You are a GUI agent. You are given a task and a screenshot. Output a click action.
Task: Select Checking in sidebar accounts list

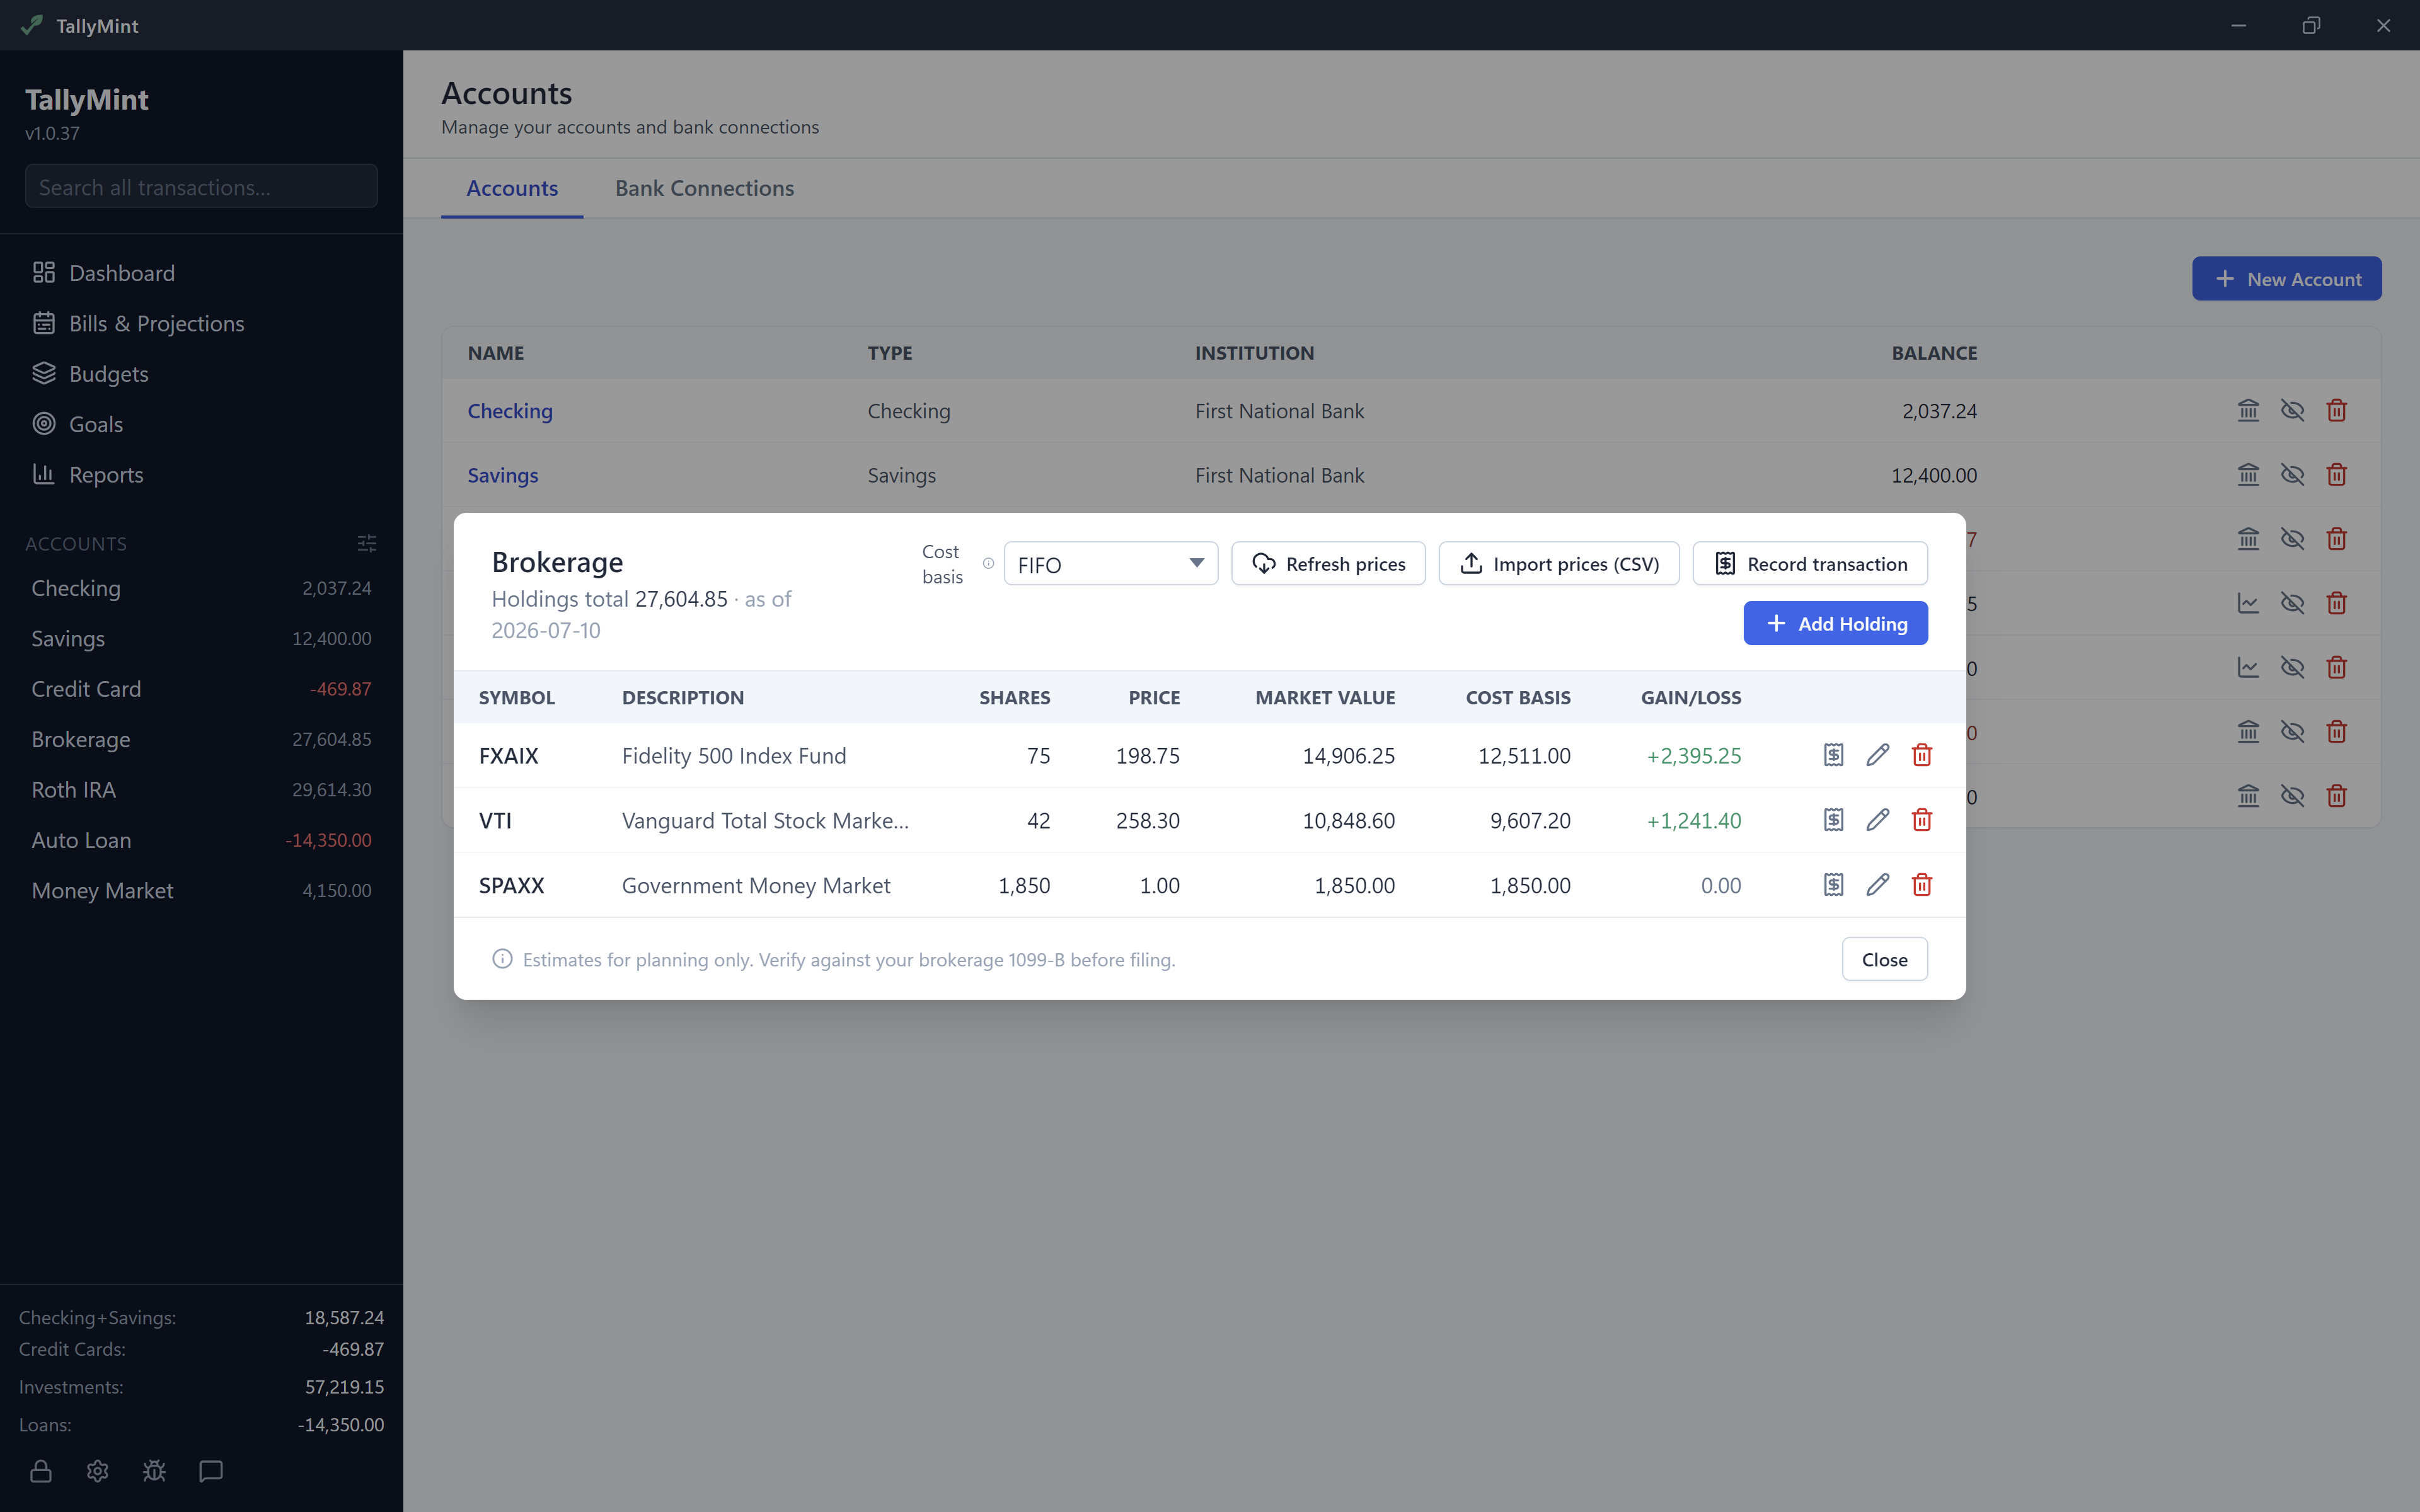click(201, 588)
